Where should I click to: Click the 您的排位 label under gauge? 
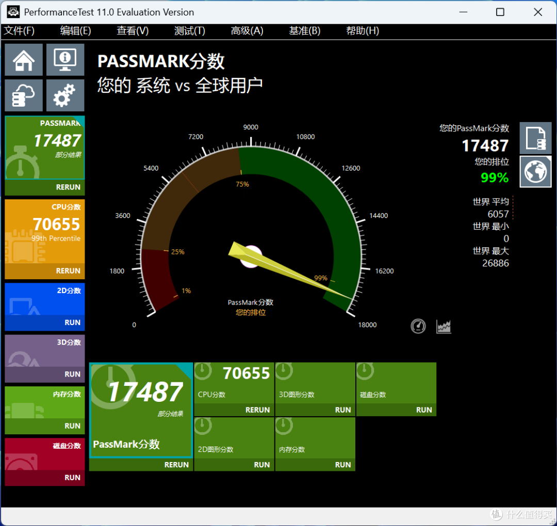[251, 313]
